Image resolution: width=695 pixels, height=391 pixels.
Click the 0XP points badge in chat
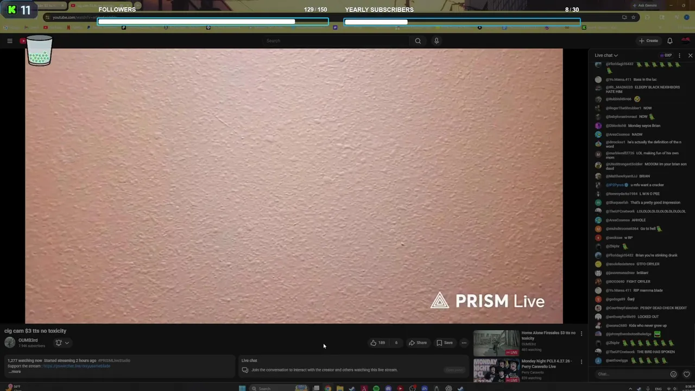666,55
